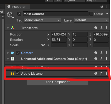Viewport: 111px width, 104px height.
Task: Toggle Scale constrained proportions link
Action: pyautogui.click(x=43, y=45)
